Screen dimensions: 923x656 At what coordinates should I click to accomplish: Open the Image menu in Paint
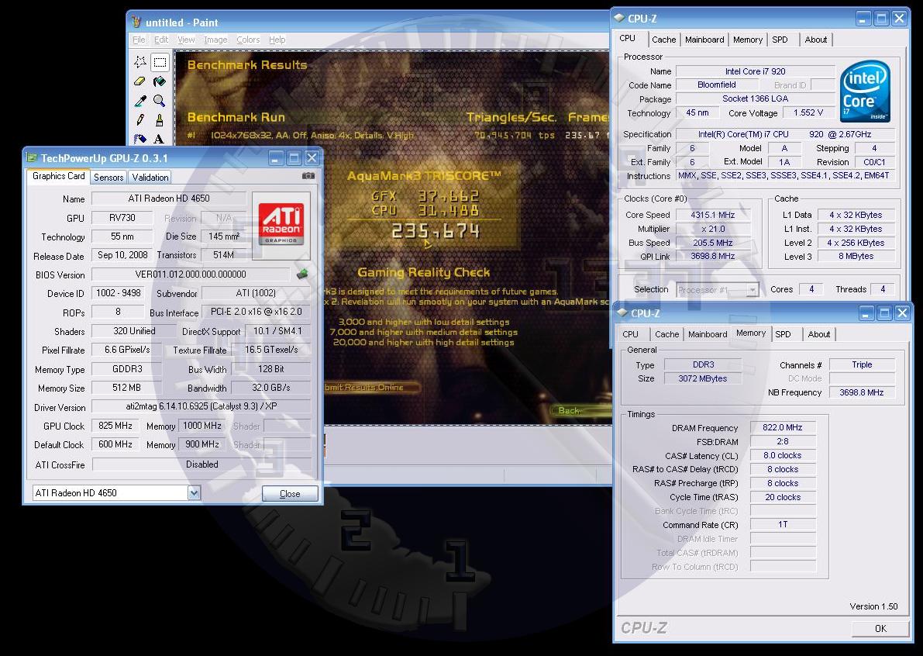[x=215, y=40]
